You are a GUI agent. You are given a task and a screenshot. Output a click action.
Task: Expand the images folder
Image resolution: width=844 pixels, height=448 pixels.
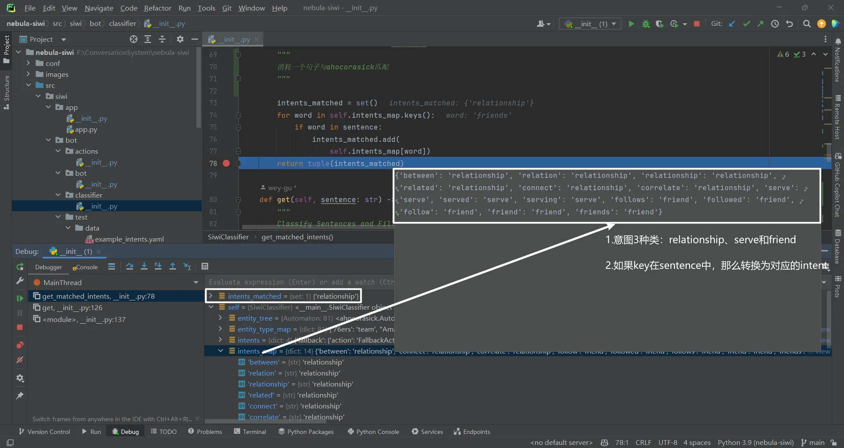coord(28,74)
